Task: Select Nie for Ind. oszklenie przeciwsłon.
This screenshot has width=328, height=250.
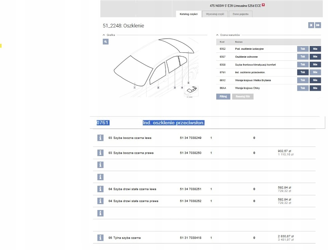Action: (x=315, y=73)
